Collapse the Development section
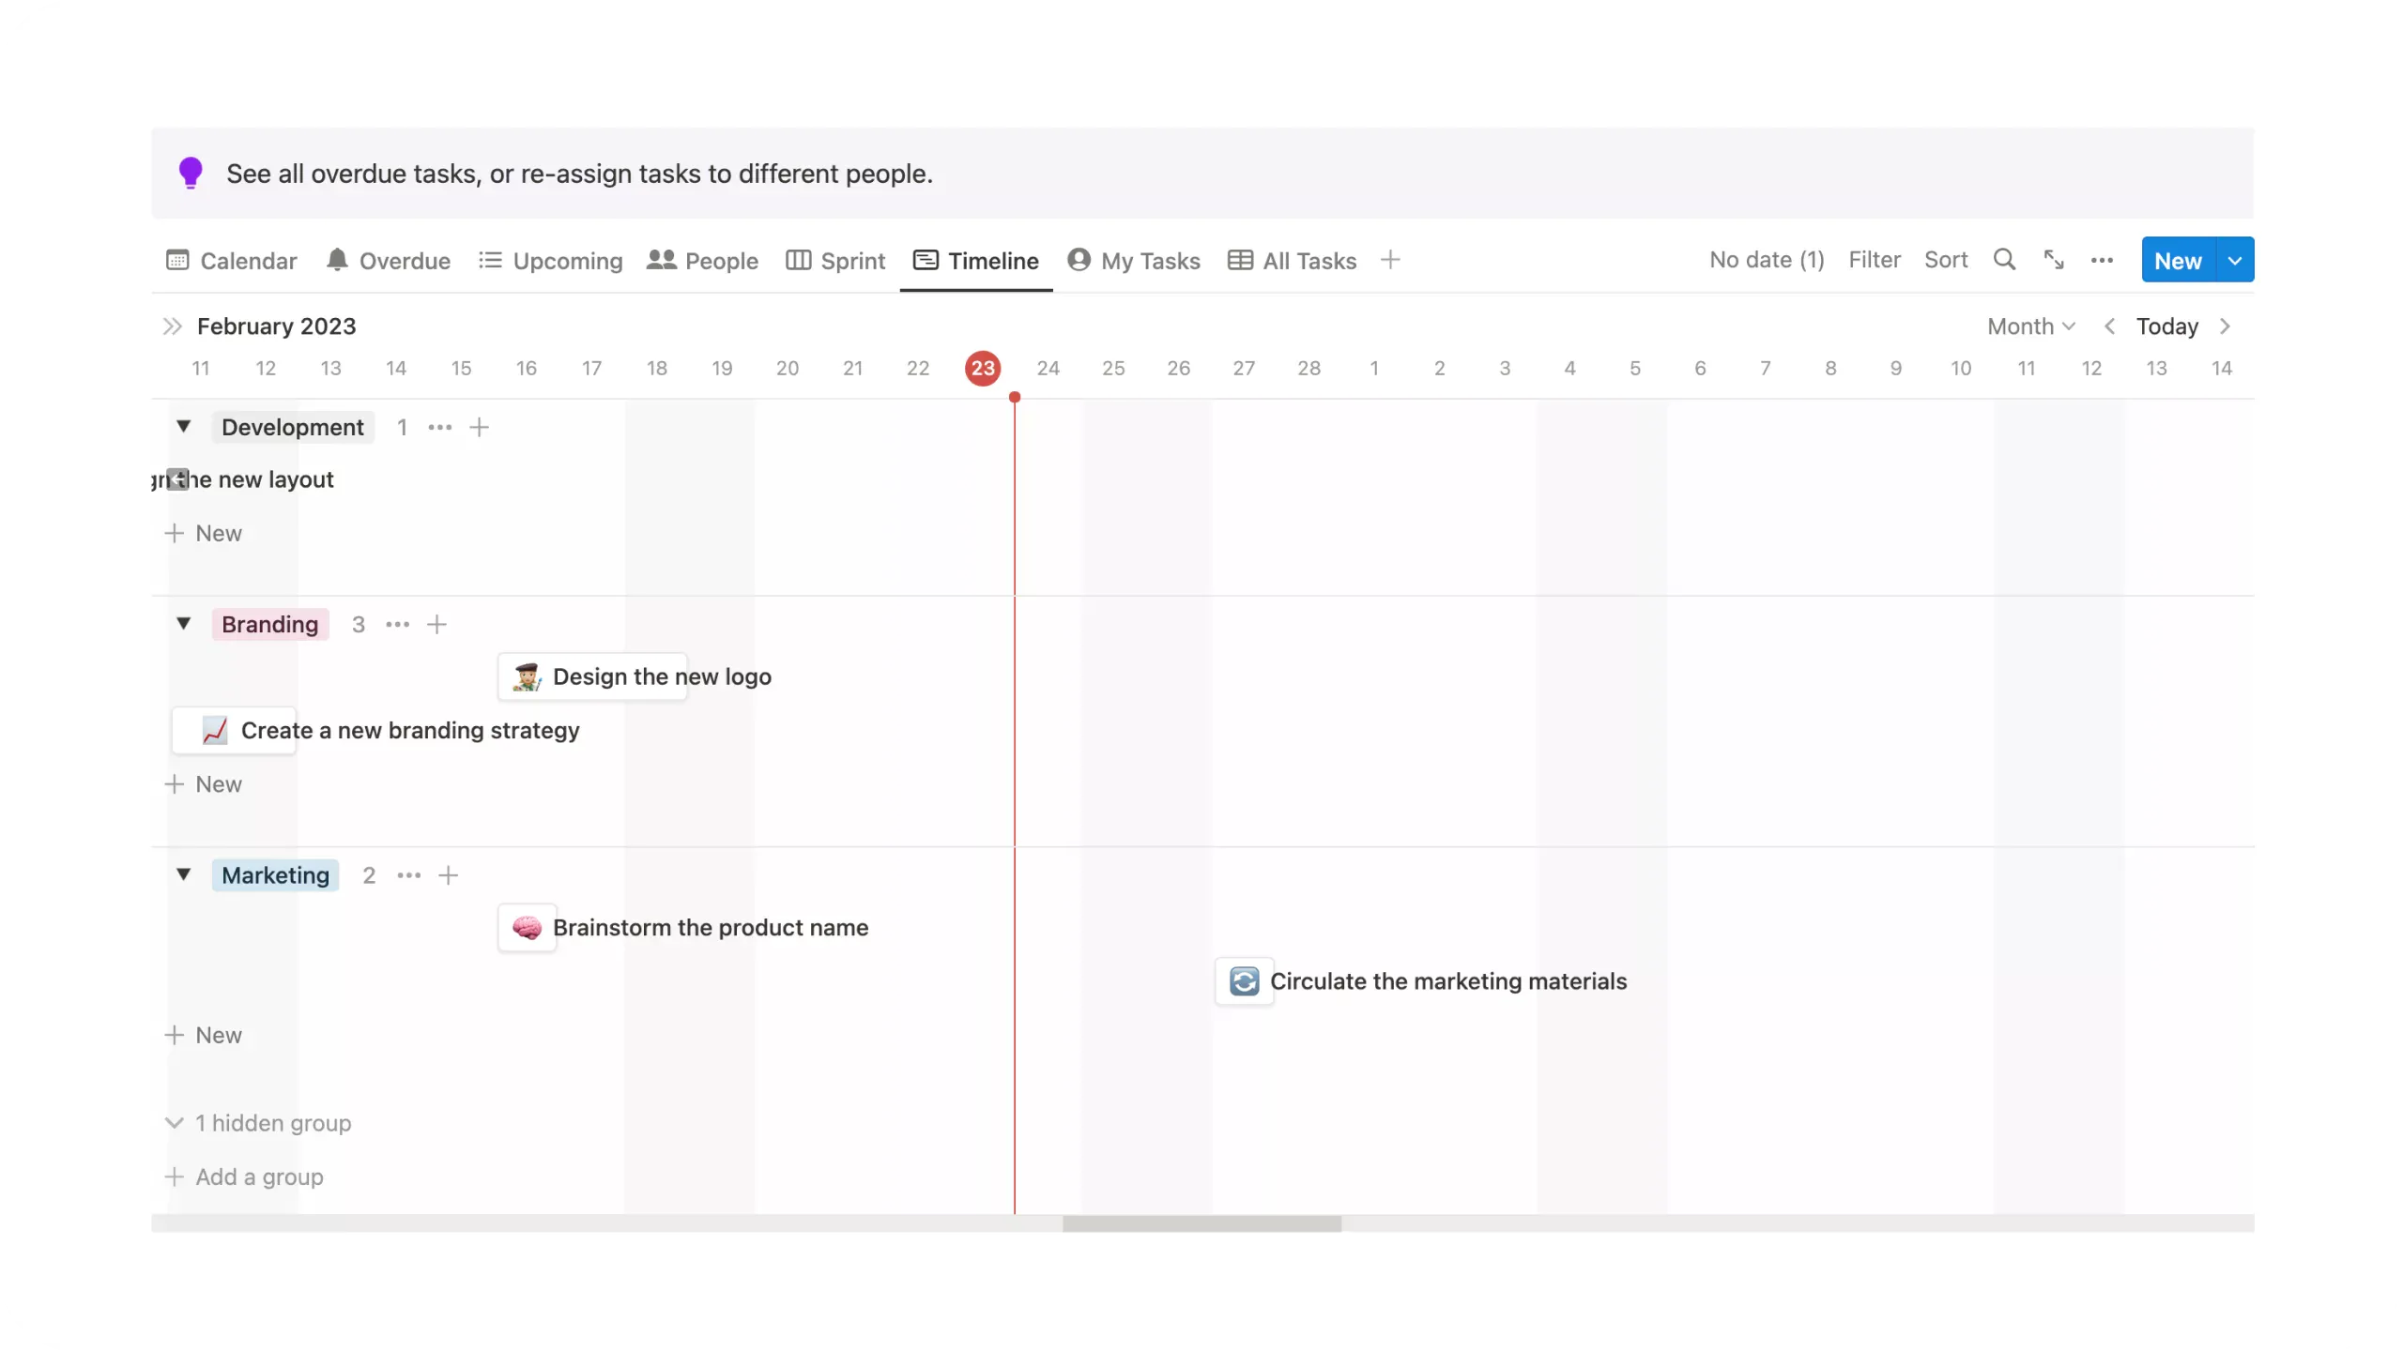2403x1351 pixels. pyautogui.click(x=183, y=426)
